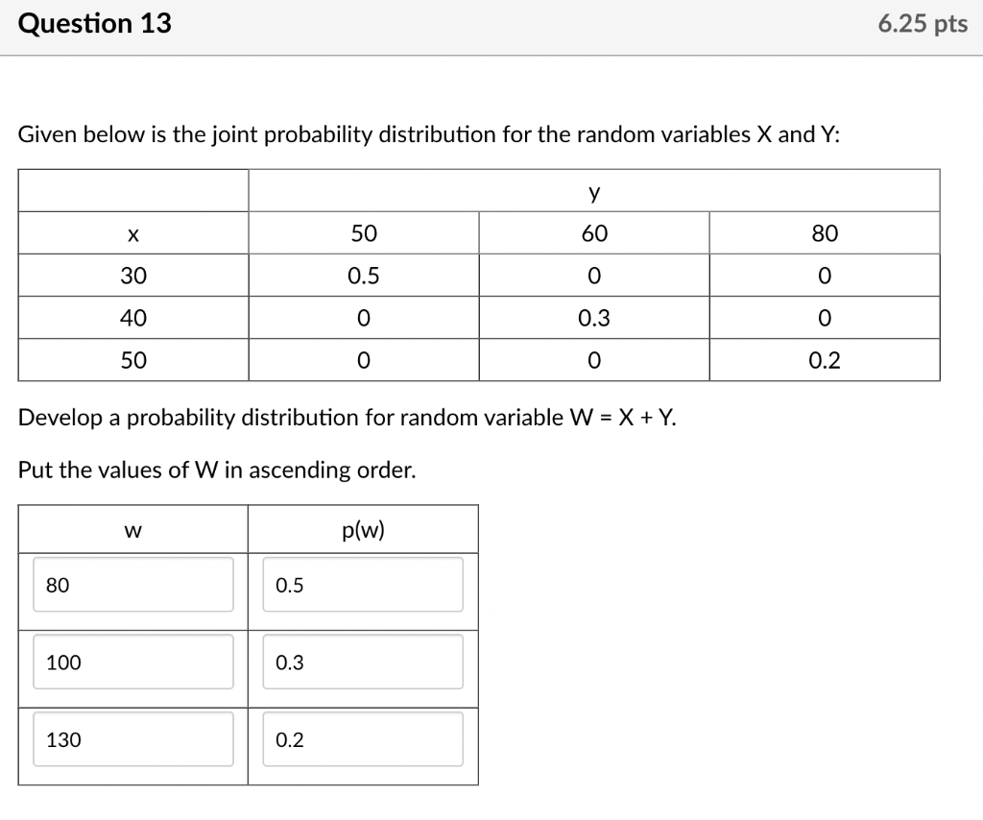Click the row label 40 in joint table
The image size is (983, 820).
(x=132, y=317)
